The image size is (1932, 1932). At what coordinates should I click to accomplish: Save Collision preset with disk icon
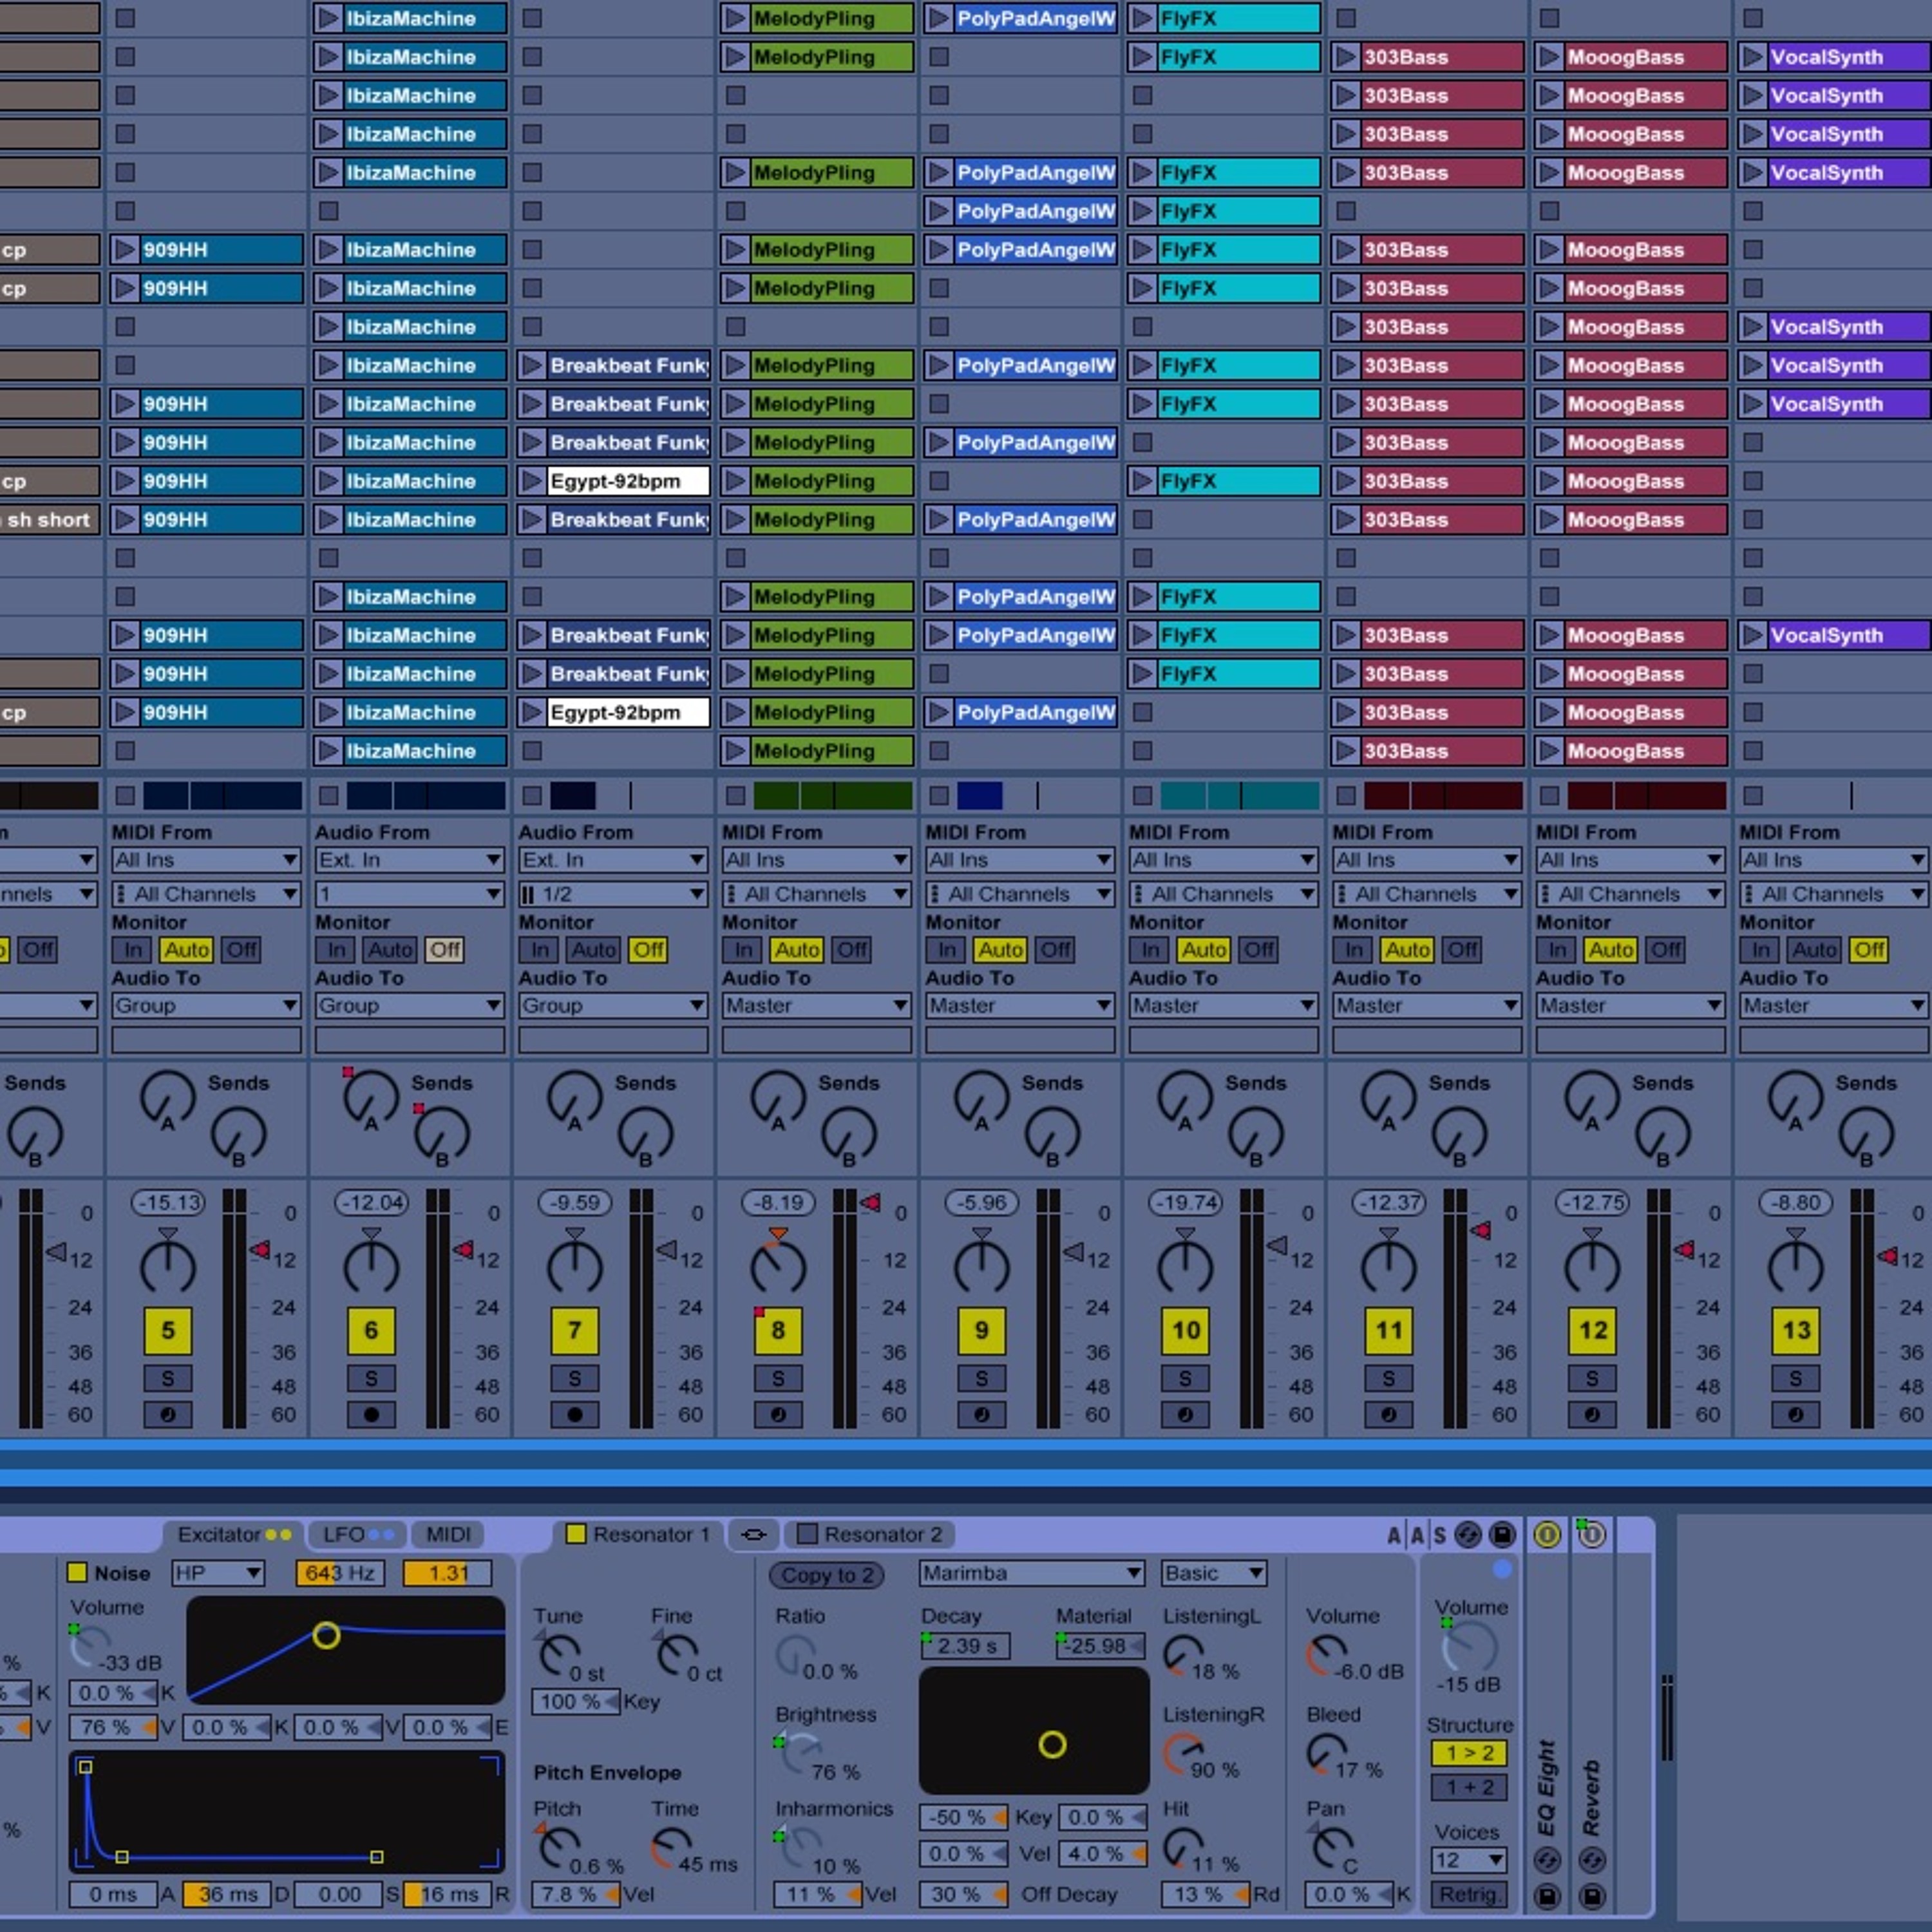1502,1535
